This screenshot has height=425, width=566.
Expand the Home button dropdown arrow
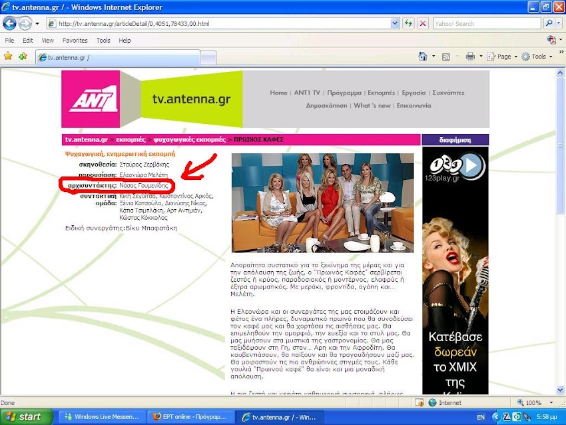[x=433, y=57]
